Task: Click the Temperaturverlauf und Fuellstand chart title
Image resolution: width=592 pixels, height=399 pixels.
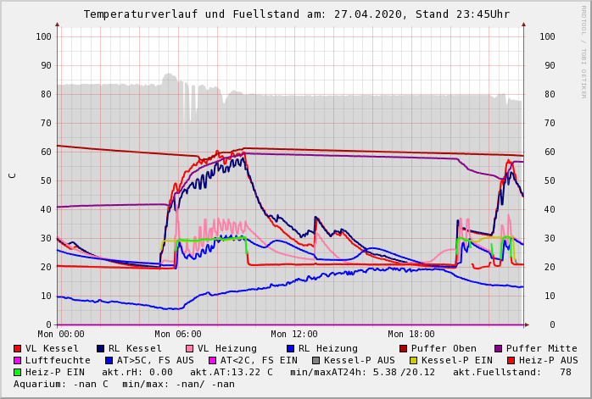Action: click(x=296, y=14)
